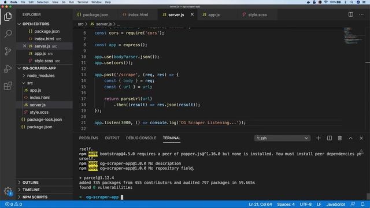Open Manage gear settings icon
This screenshot has width=370, height=208.
tap(8, 191)
